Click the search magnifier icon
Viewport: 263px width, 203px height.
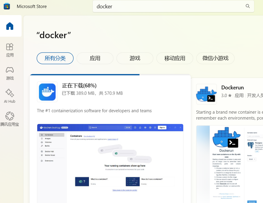[x=248, y=6]
